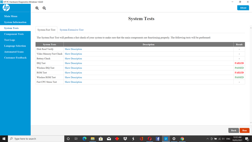Screen dimensions: 252x142
Task: Click the Back button
Action: [233, 130]
